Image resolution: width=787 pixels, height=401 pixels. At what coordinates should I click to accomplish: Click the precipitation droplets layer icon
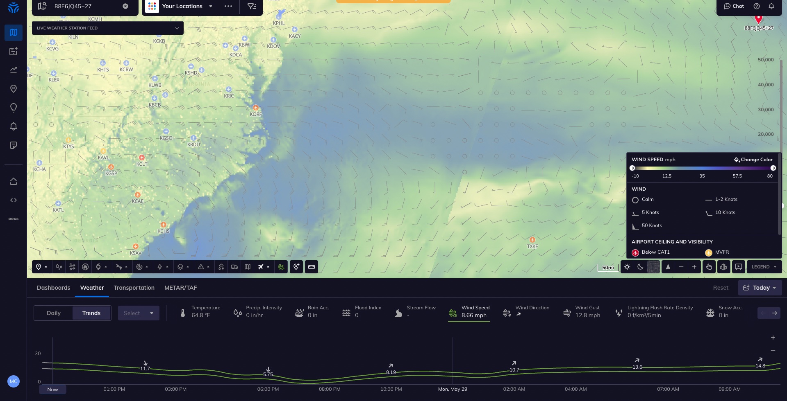(59, 267)
